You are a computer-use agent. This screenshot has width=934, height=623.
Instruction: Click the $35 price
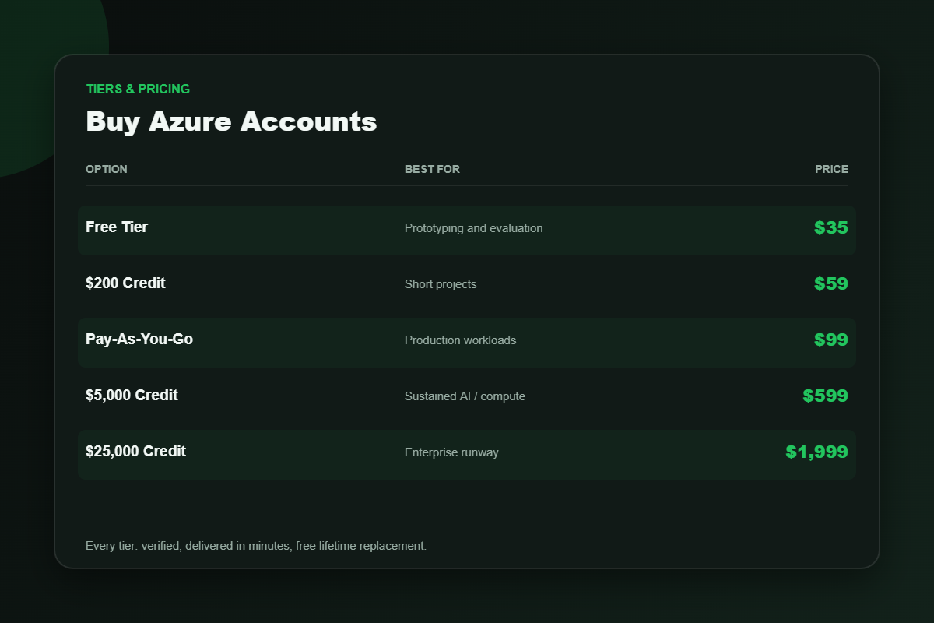[831, 227]
